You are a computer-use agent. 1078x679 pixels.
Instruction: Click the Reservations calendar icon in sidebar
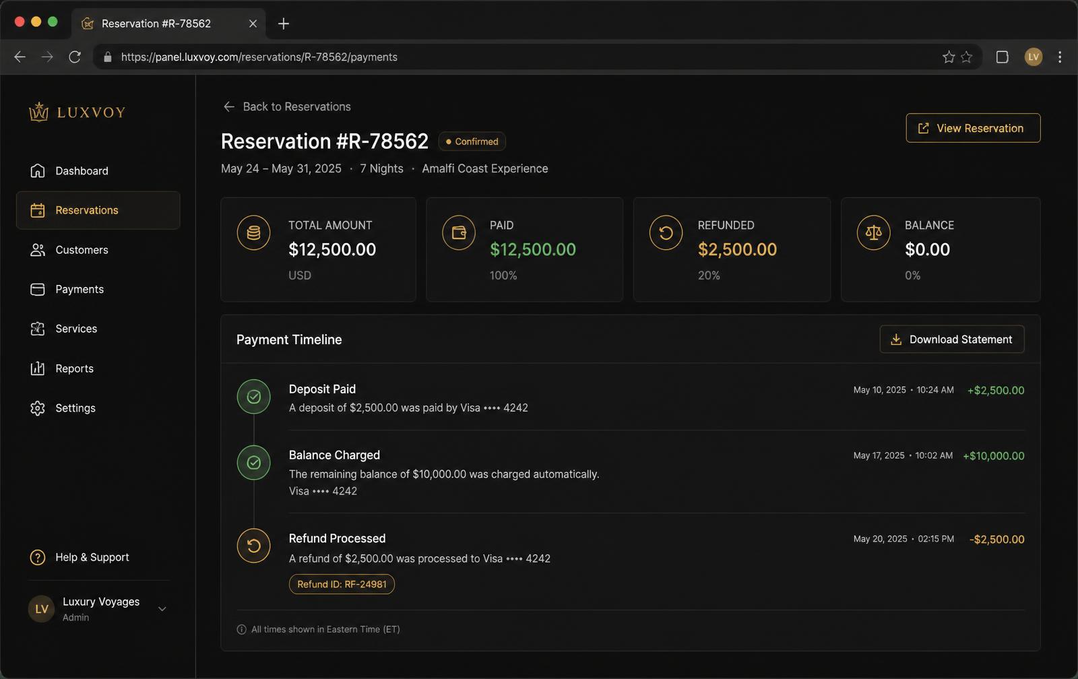[38, 210]
